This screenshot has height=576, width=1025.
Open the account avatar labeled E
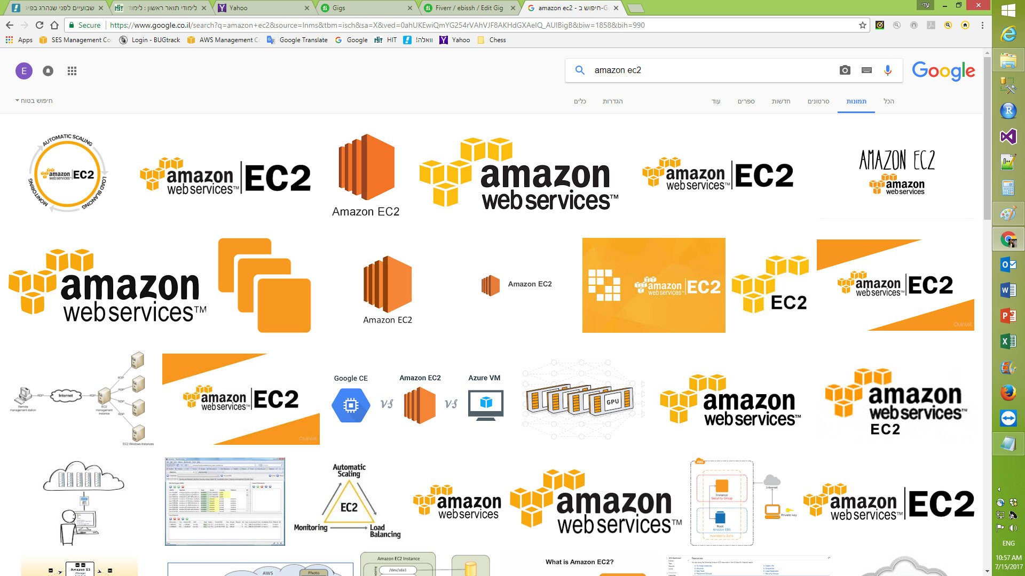coord(24,71)
